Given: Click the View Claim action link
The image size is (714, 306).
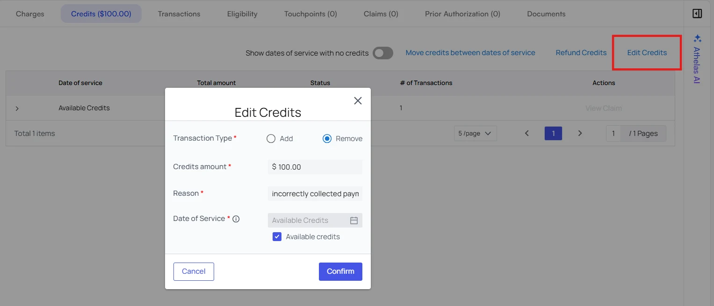Looking at the screenshot, I should pyautogui.click(x=604, y=108).
